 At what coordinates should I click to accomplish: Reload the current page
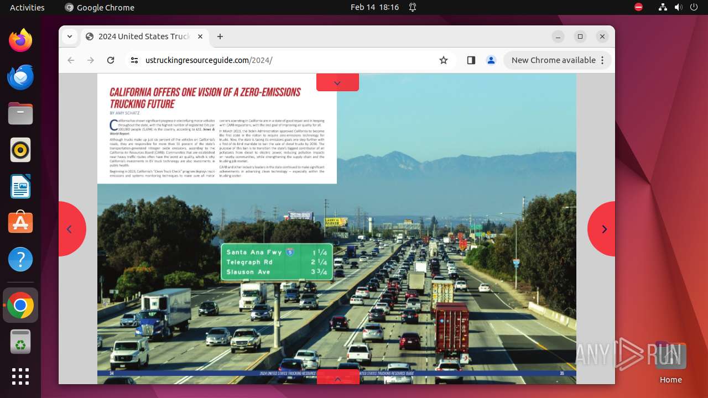coord(111,60)
